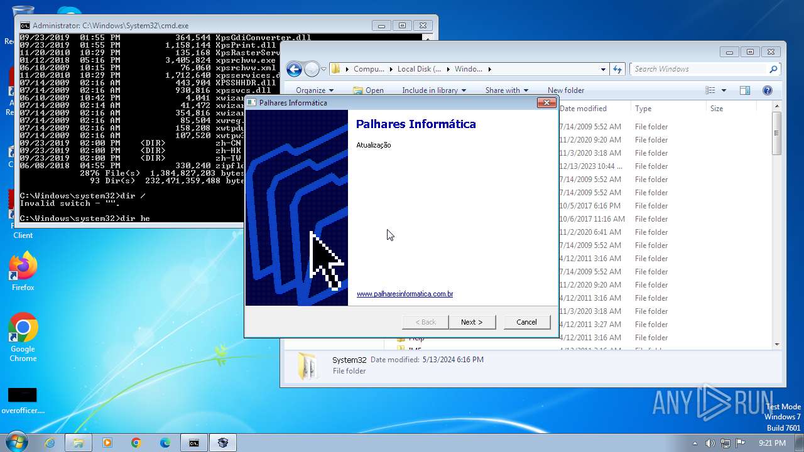
Task: Toggle the preview pane icon
Action: click(745, 90)
